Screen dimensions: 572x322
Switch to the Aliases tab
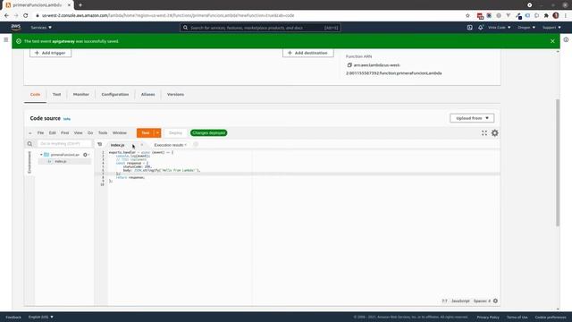147,94
